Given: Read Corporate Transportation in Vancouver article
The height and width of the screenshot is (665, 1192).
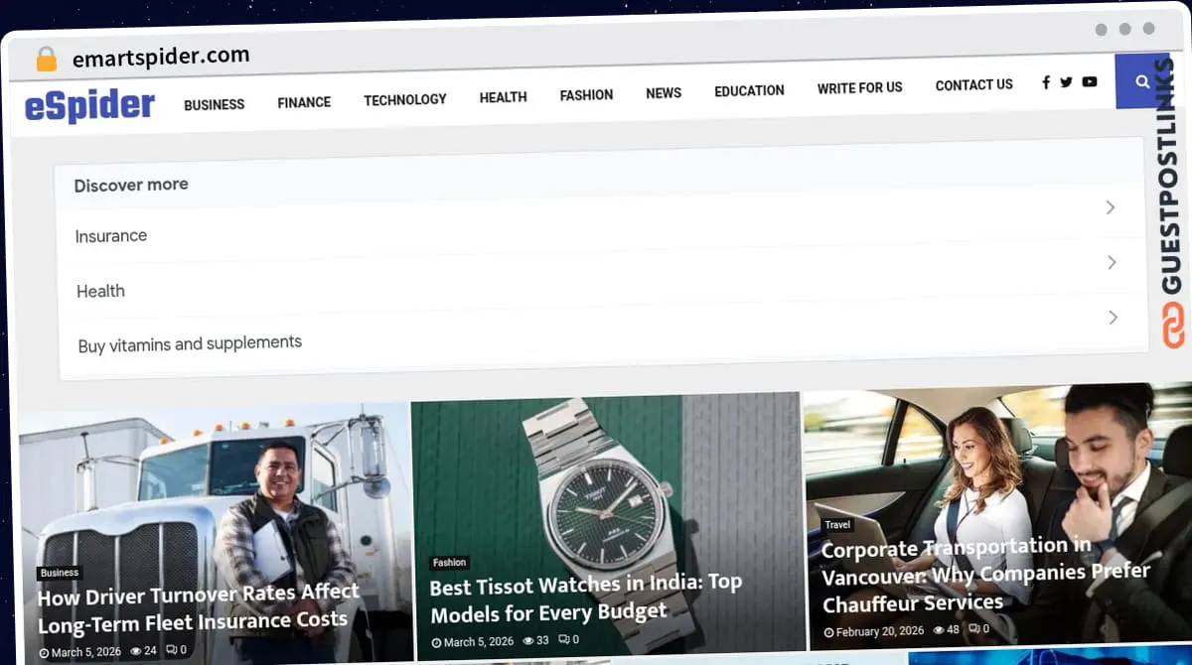Looking at the screenshot, I should tap(984, 575).
